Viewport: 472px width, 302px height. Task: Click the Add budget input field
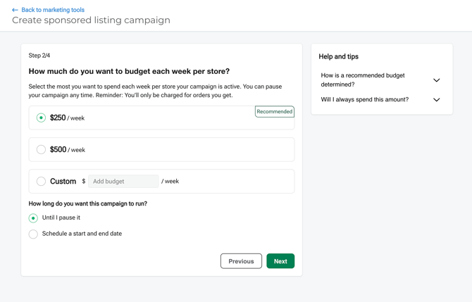pyautogui.click(x=123, y=182)
